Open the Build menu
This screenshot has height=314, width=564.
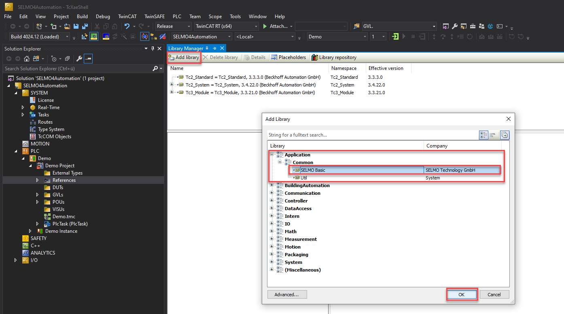pyautogui.click(x=82, y=17)
